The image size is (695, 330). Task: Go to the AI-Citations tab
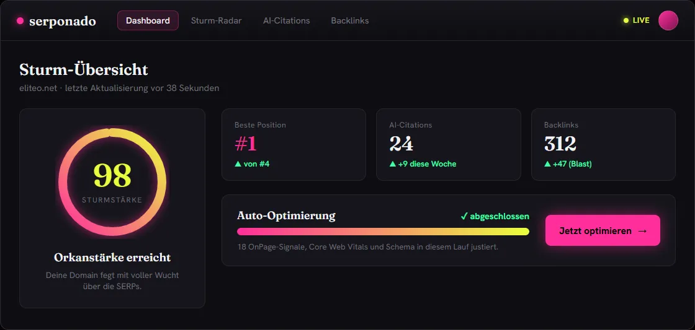pos(286,21)
